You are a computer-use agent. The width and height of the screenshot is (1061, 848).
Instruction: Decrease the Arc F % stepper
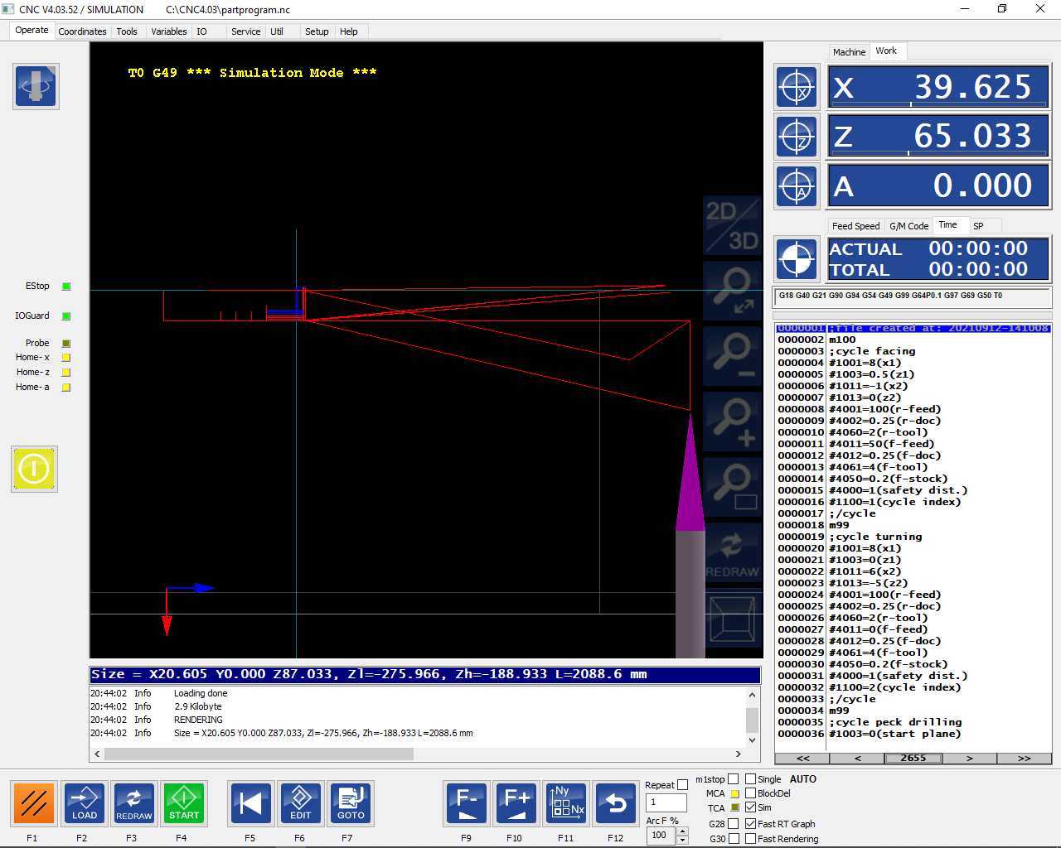pyautogui.click(x=683, y=840)
